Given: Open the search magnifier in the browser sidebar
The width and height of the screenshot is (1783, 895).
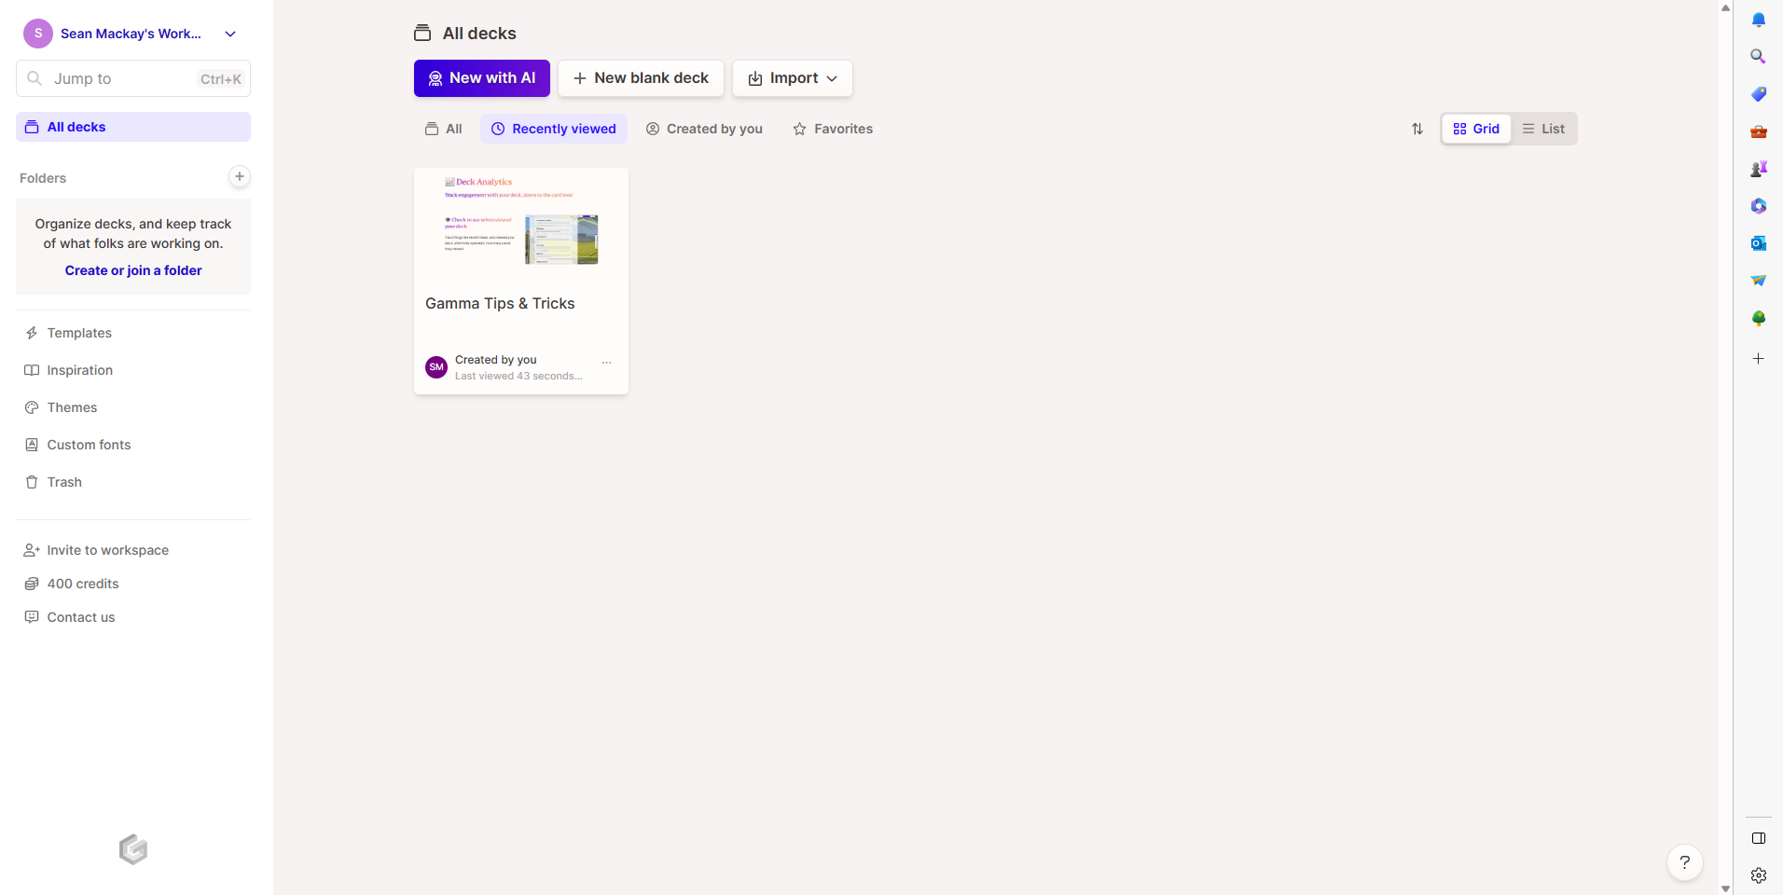Looking at the screenshot, I should coord(1758,57).
